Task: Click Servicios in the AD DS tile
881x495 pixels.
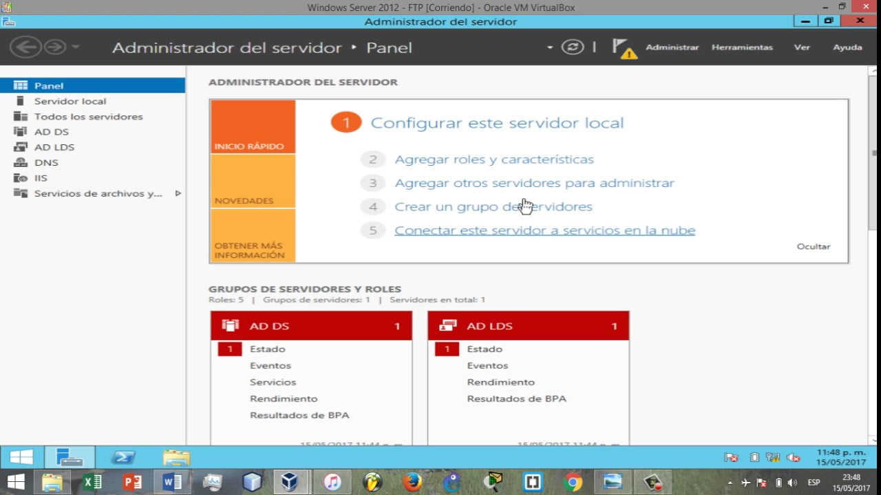Action: coord(273,382)
